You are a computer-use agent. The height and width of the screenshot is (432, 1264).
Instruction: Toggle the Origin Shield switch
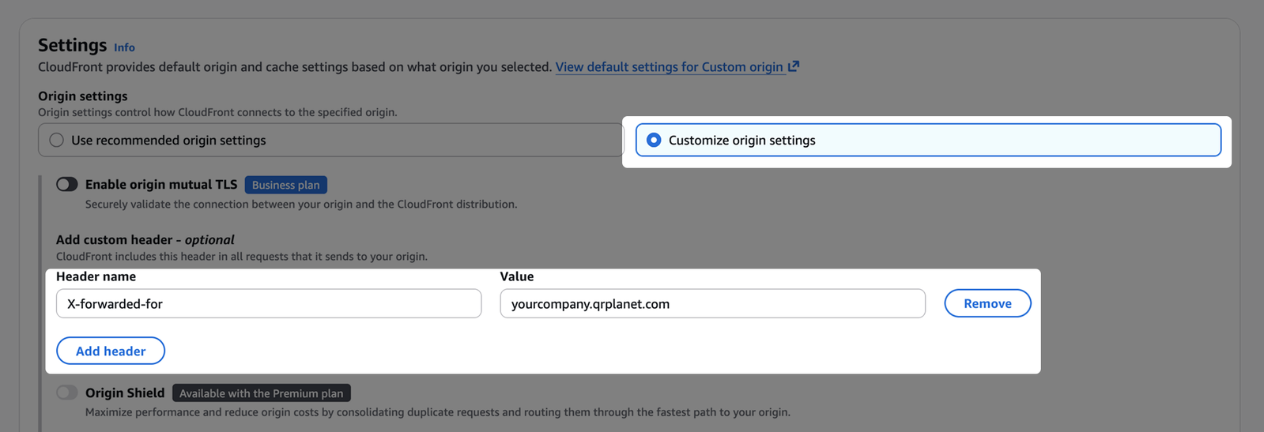[67, 393]
